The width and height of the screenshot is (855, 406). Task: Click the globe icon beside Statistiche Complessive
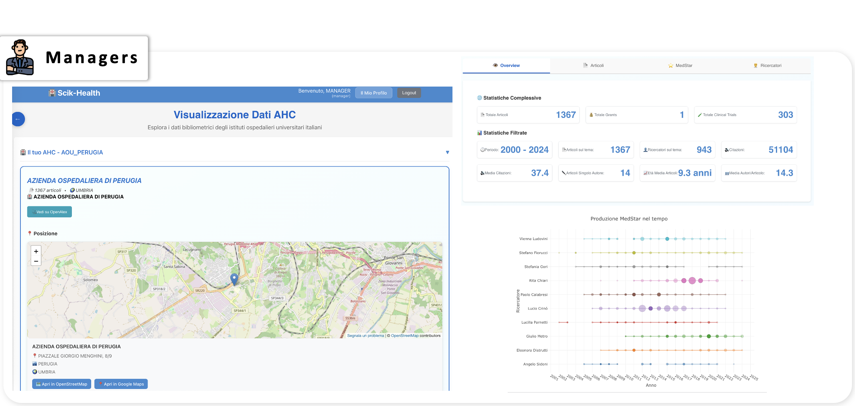[479, 98]
